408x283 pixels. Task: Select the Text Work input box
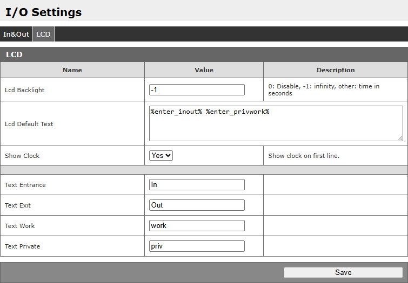tap(197, 226)
